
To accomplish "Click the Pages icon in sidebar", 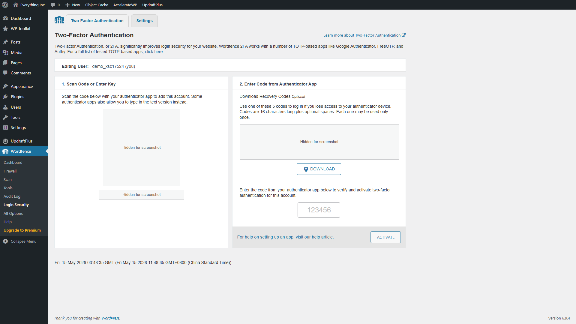I will pos(5,63).
